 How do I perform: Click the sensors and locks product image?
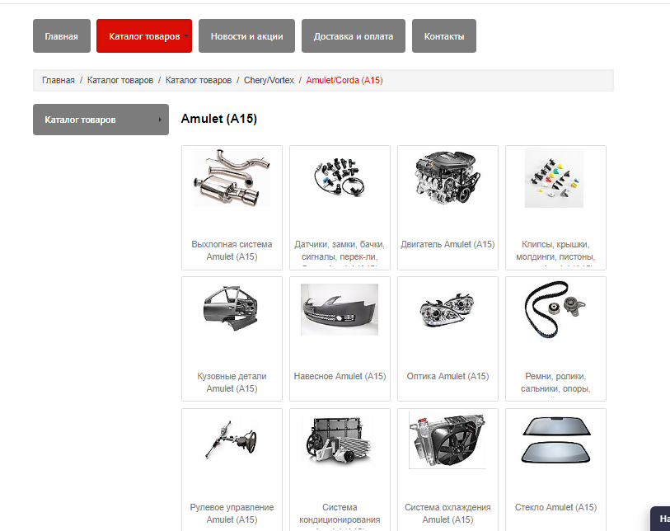pos(340,177)
